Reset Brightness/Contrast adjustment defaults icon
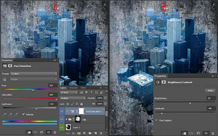218x136 pixels. pos(198,133)
